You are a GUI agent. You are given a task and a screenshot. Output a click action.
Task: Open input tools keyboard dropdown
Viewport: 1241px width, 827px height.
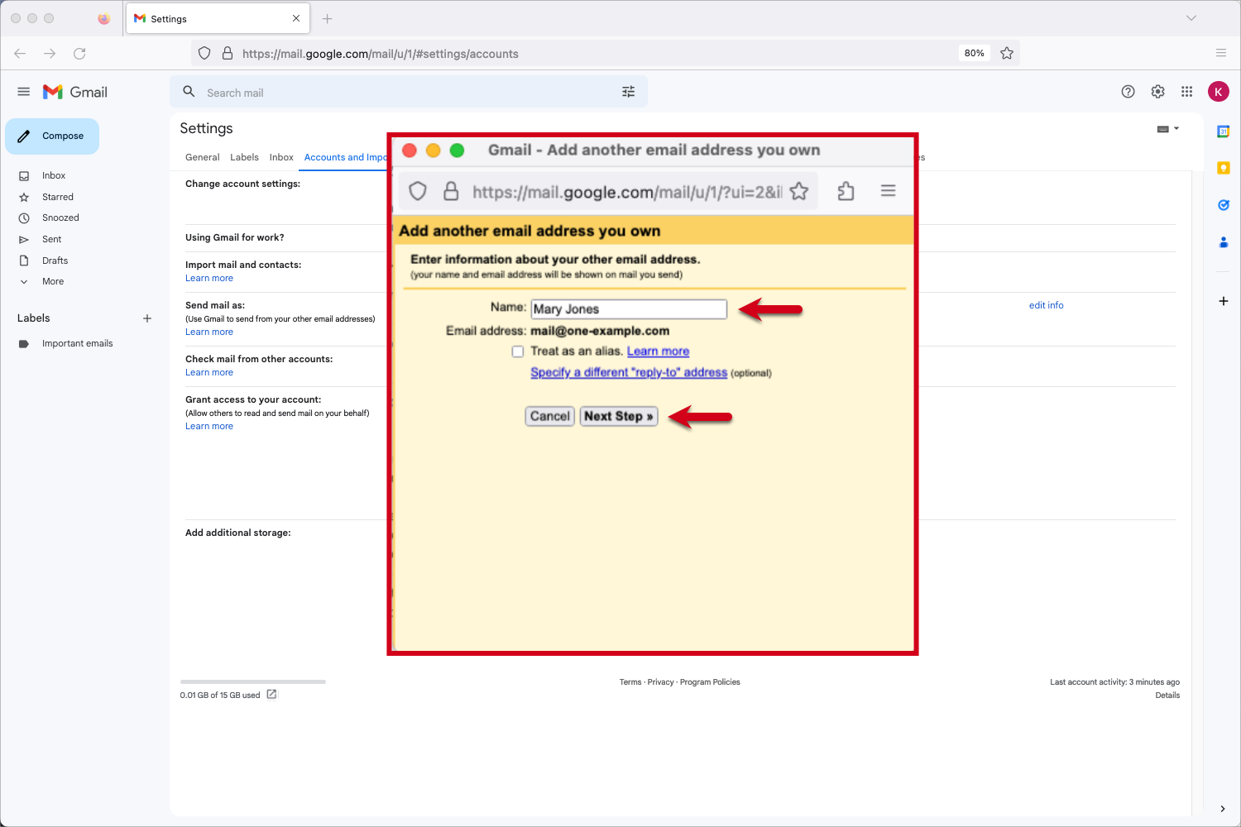click(1167, 129)
